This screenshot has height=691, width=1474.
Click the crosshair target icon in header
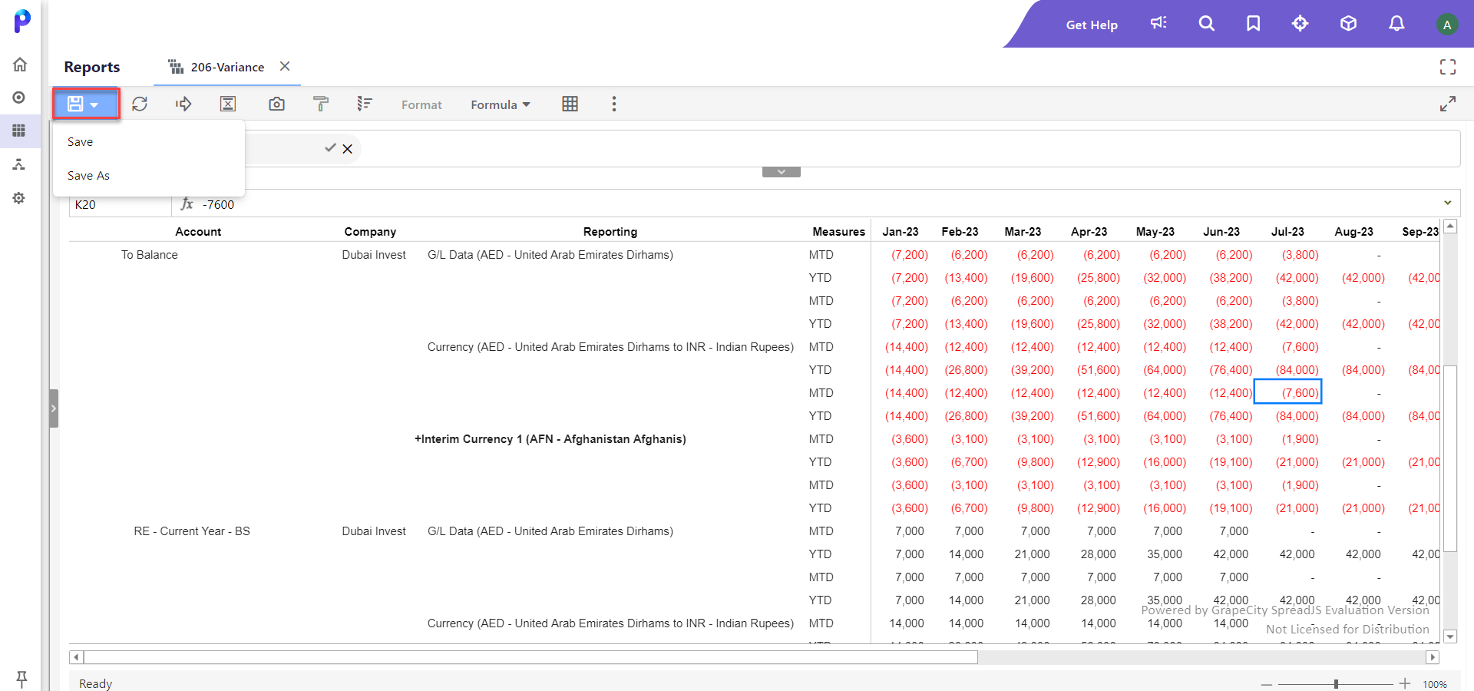coord(1300,23)
